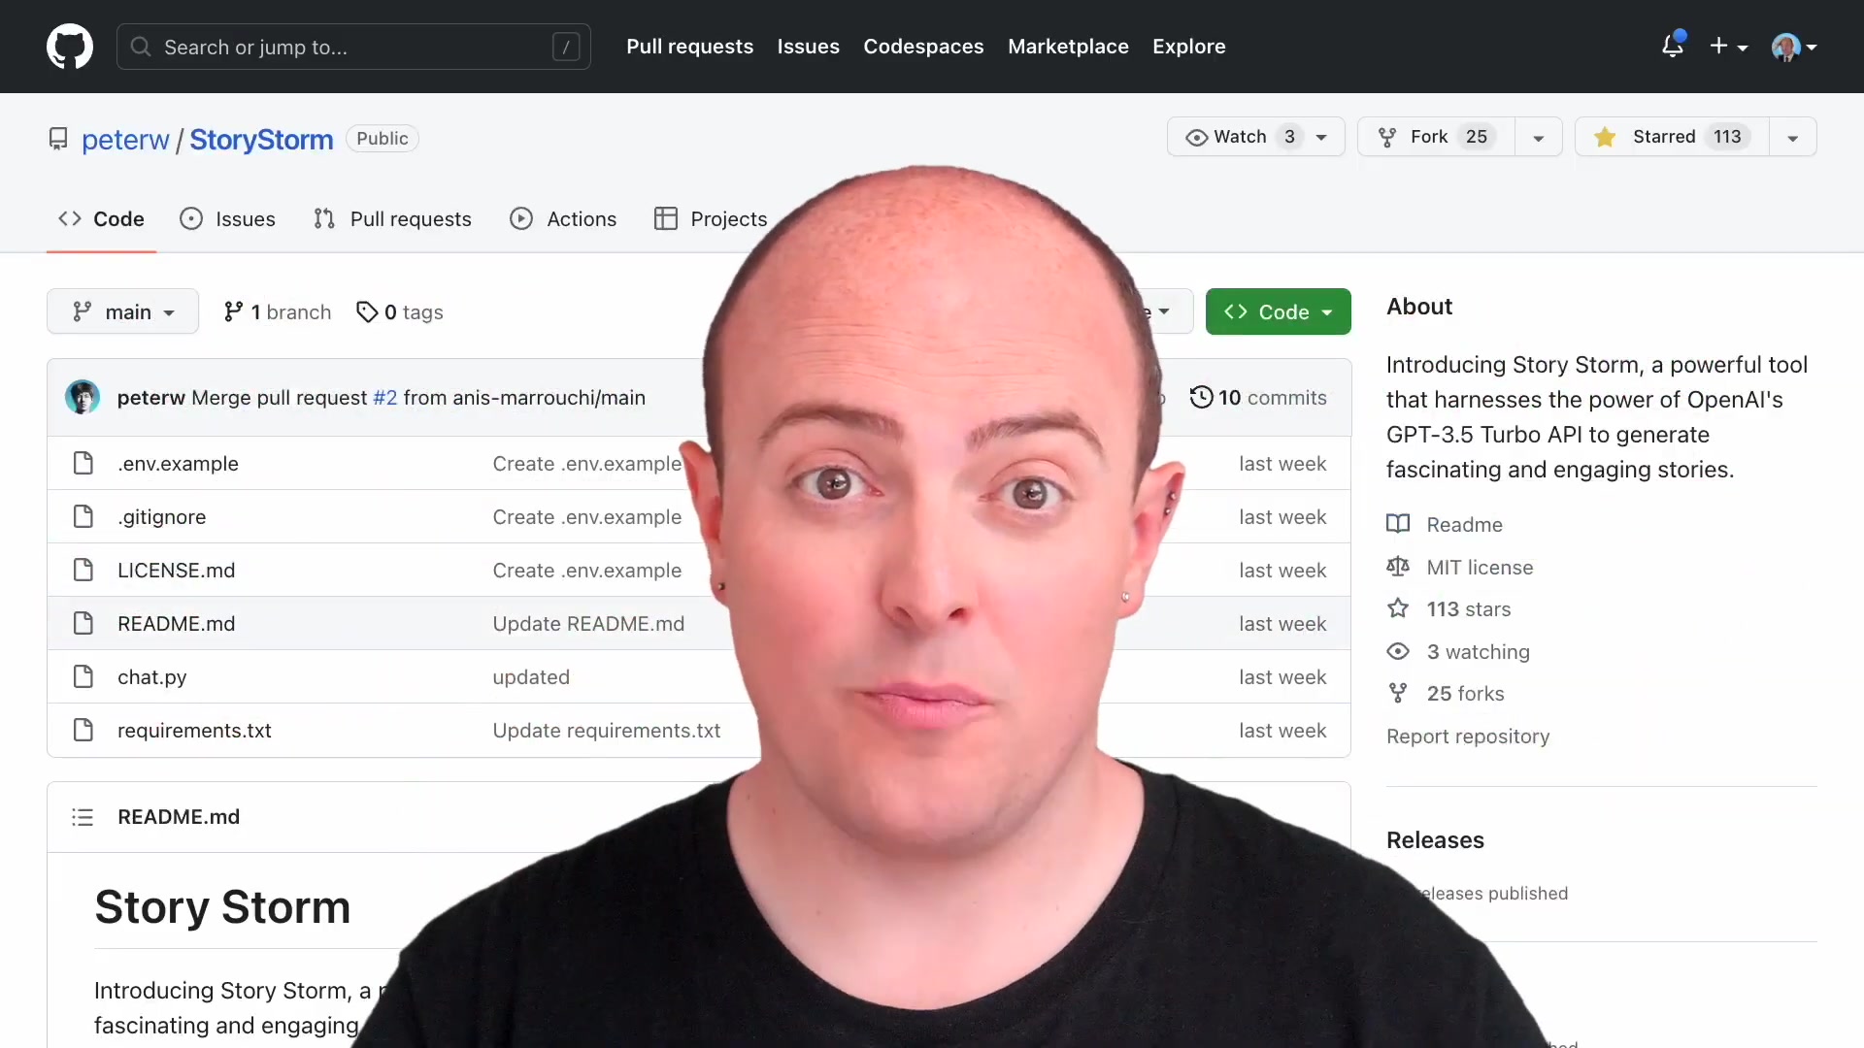Toggle the Starred button

1672,137
